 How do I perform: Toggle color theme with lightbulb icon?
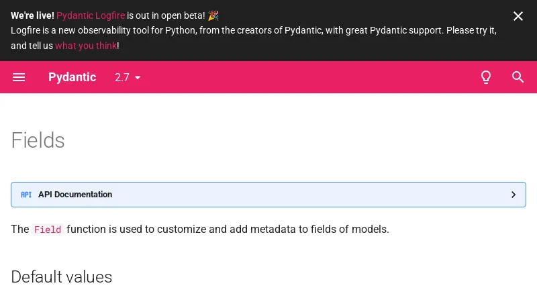(x=486, y=77)
